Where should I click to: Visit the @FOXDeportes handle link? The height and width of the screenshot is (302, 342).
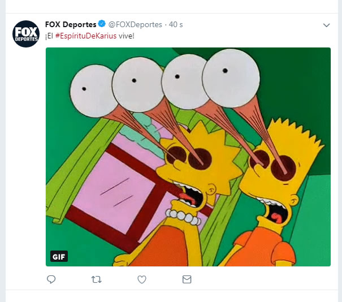[135, 25]
